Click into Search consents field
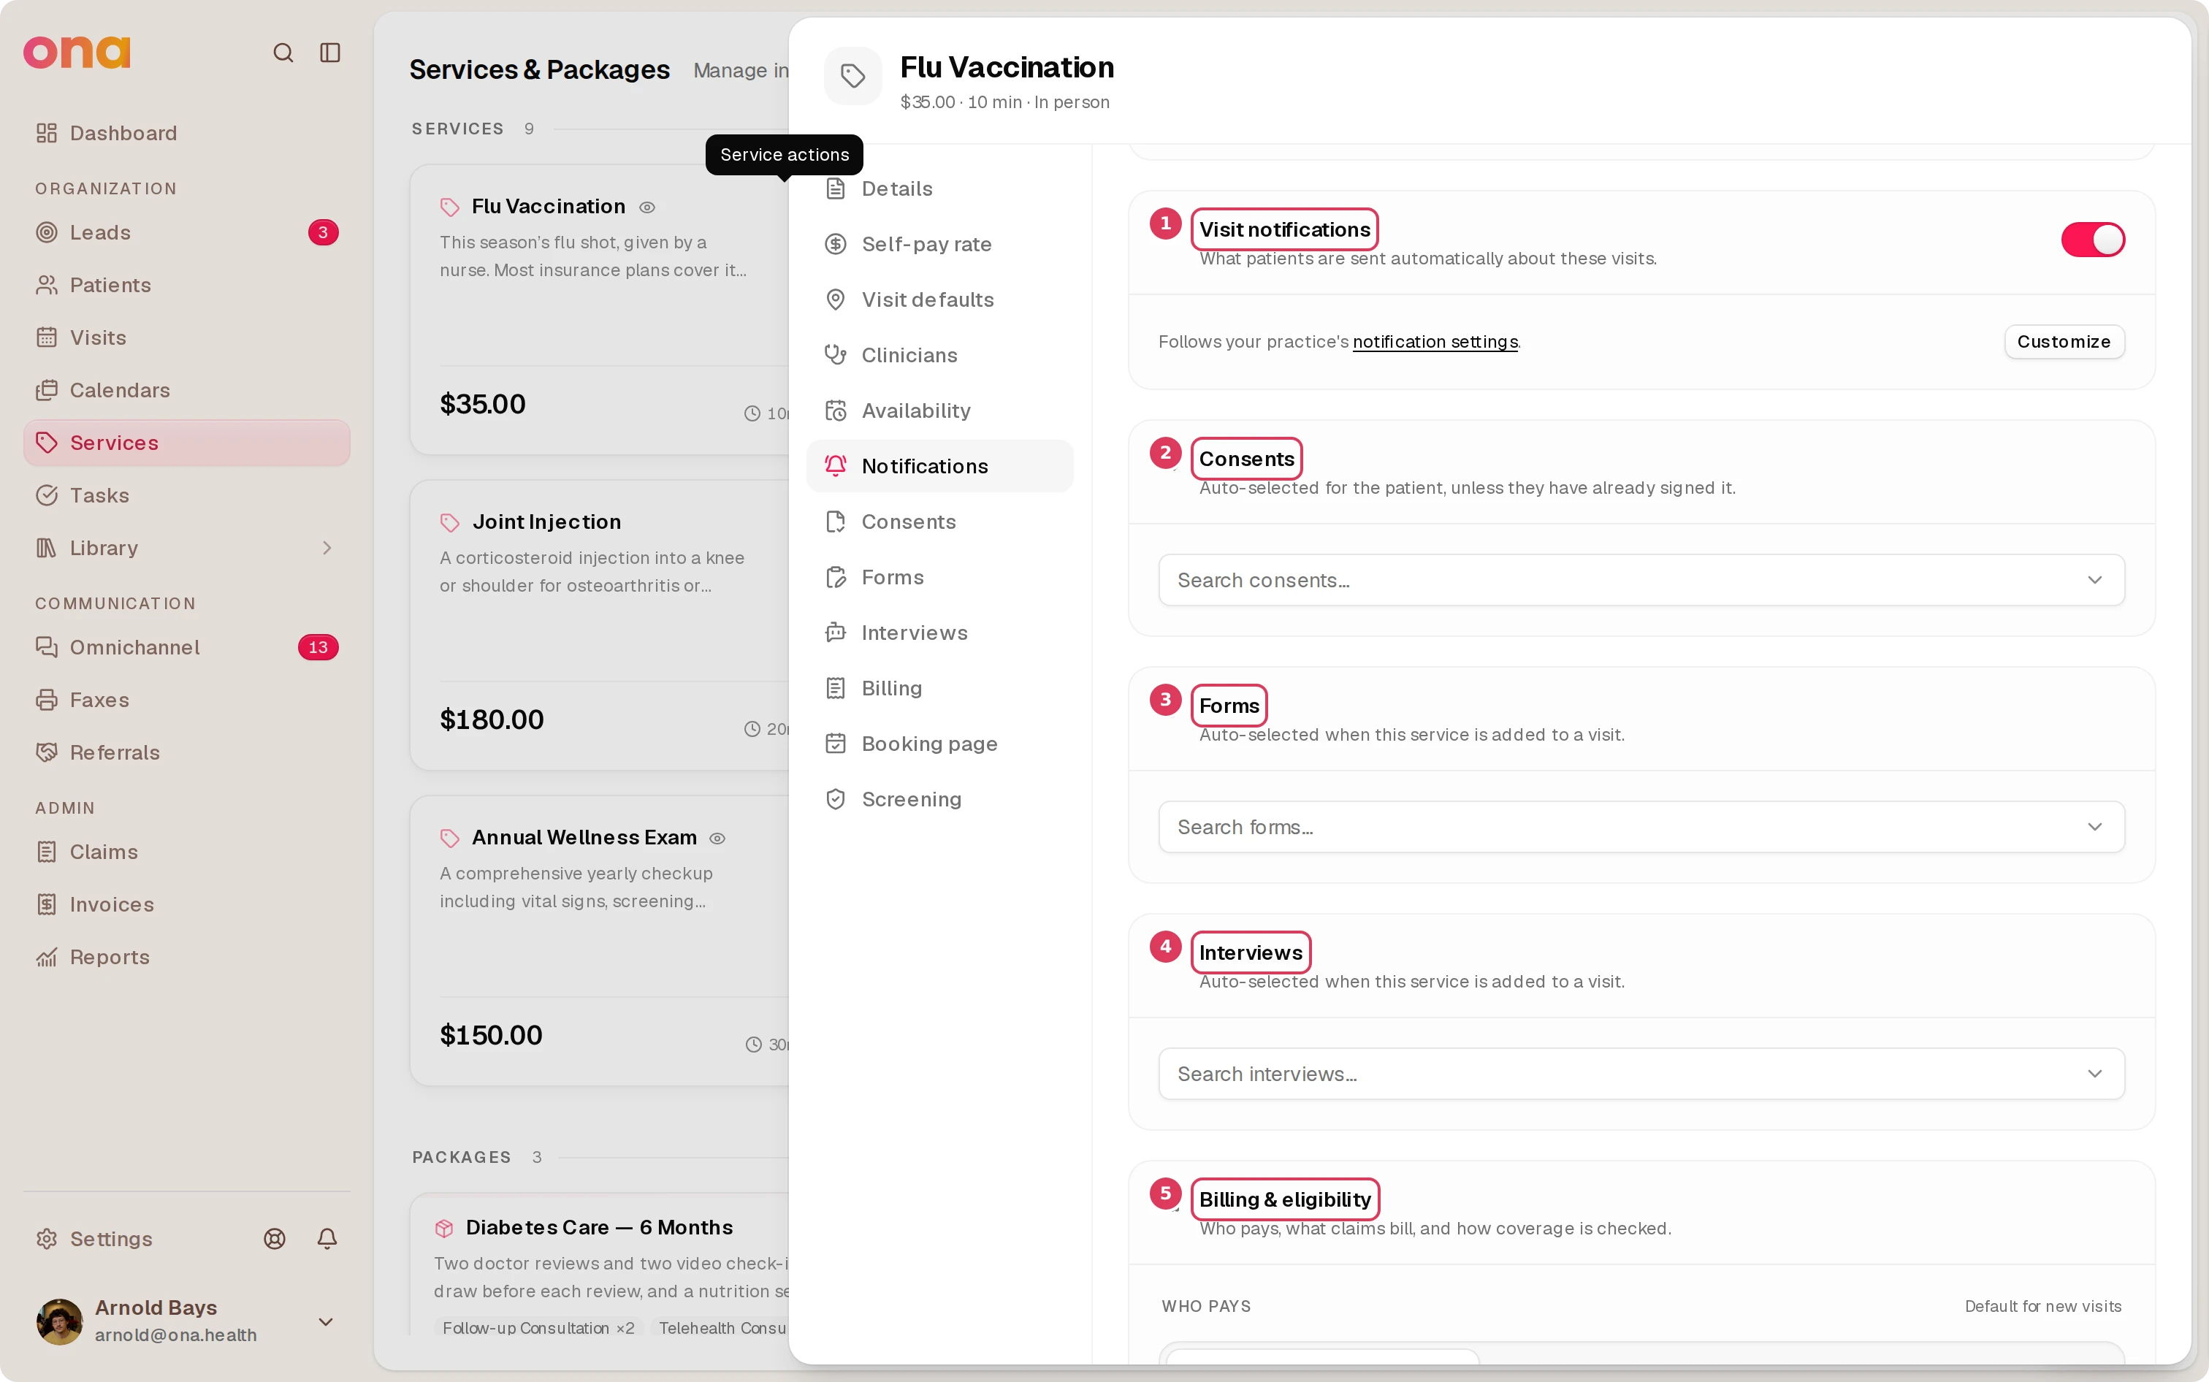 click(1641, 581)
